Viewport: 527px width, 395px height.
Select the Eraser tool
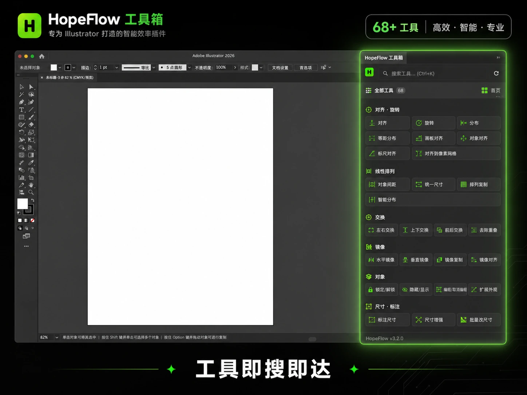point(31,125)
